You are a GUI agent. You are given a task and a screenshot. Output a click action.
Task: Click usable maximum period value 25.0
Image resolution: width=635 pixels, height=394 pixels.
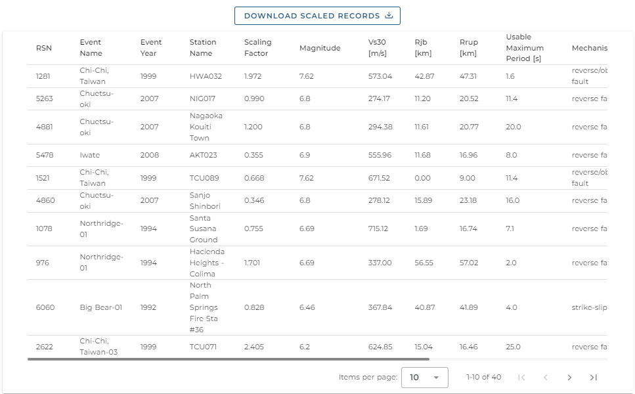click(x=513, y=347)
